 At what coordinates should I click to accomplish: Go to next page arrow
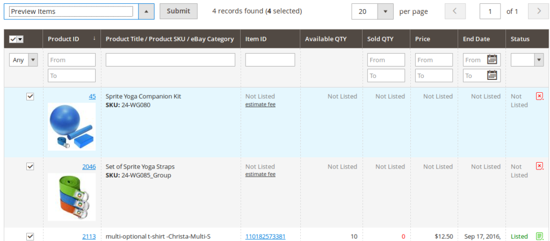point(538,11)
